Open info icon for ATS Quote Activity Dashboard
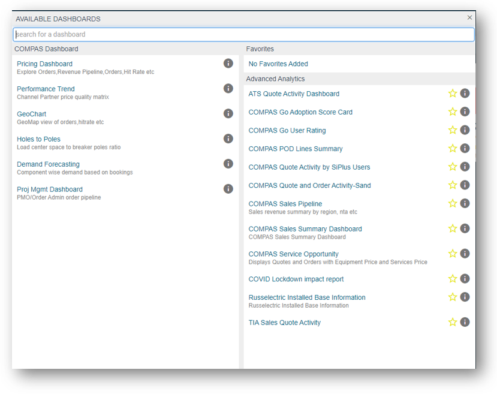 click(465, 94)
